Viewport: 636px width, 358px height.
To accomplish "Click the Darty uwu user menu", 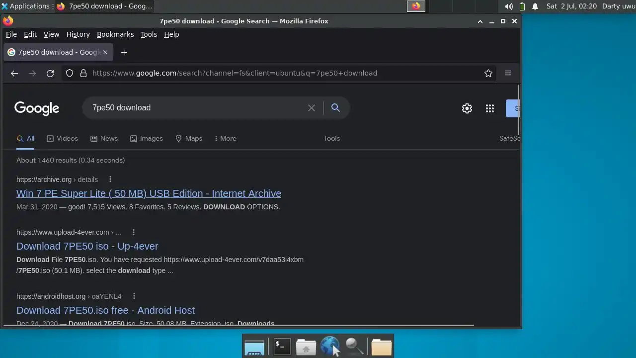I will click(618, 6).
